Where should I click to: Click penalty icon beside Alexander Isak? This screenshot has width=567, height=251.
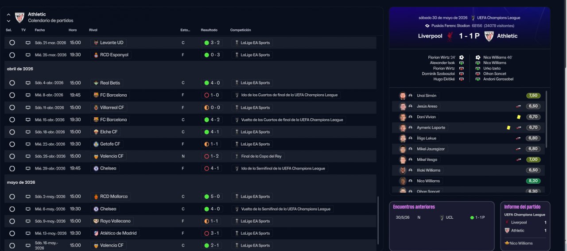point(461,63)
